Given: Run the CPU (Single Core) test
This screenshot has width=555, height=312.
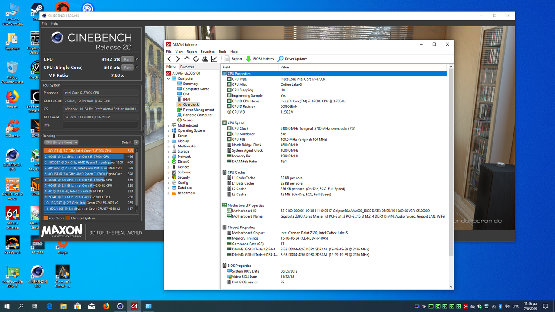Looking at the screenshot, I should [x=127, y=68].
